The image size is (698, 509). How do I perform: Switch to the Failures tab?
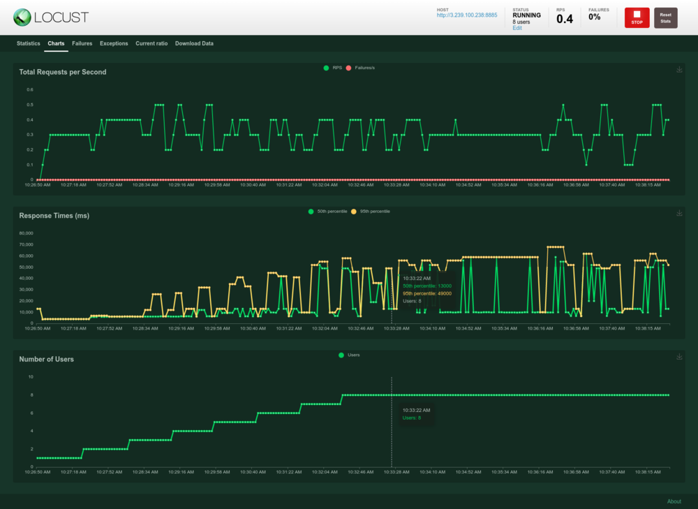pos(82,44)
